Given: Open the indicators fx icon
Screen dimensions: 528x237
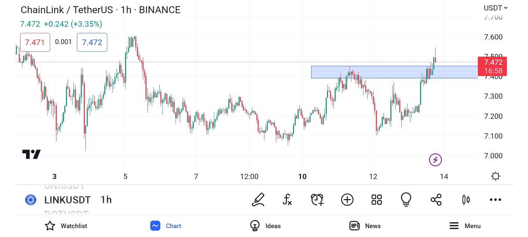Looking at the screenshot, I should point(287,200).
